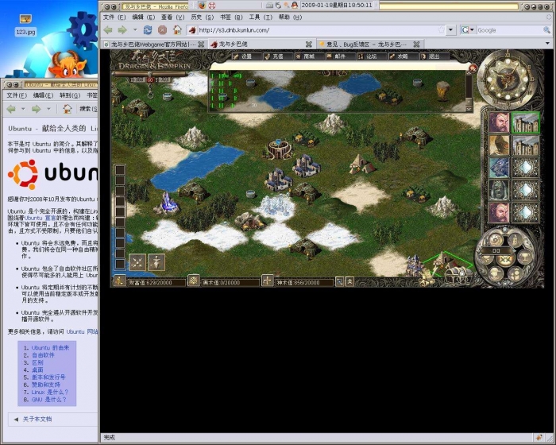
Task: Open the search engine selector dropdown
Action: [x=468, y=30]
